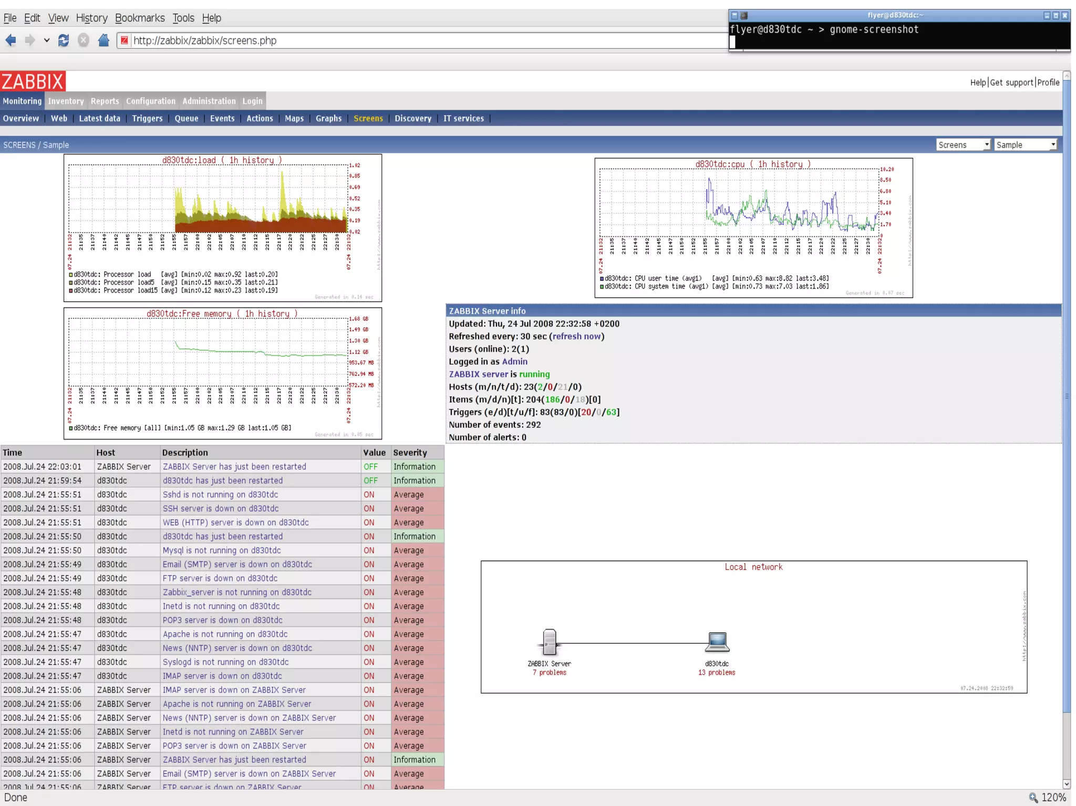Click the refresh now link
This screenshot has width=1076, height=806.
click(576, 337)
